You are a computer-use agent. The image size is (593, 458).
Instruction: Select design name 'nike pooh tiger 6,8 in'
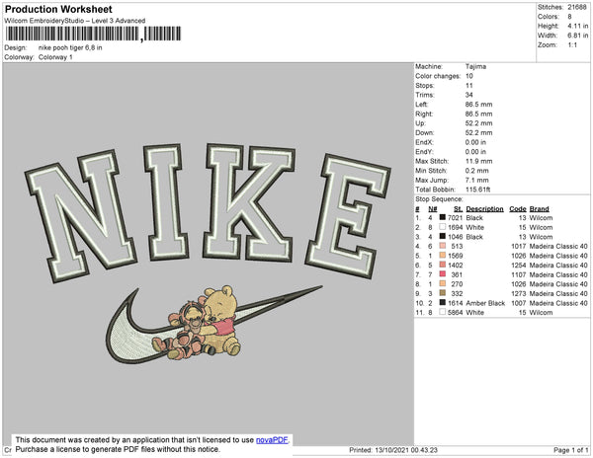(70, 48)
